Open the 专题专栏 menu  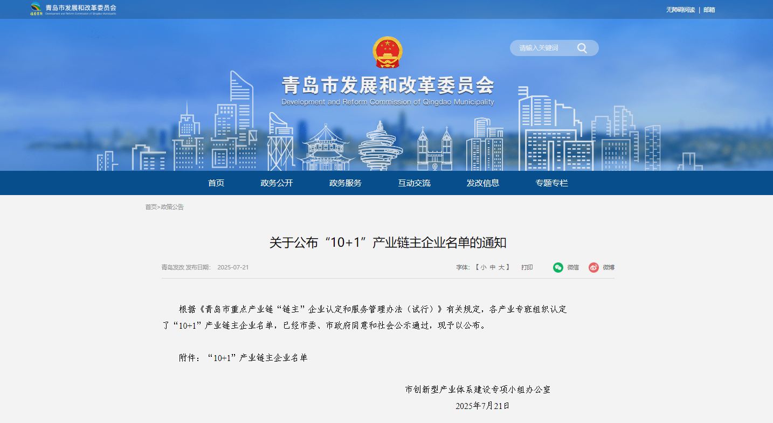[x=551, y=183]
